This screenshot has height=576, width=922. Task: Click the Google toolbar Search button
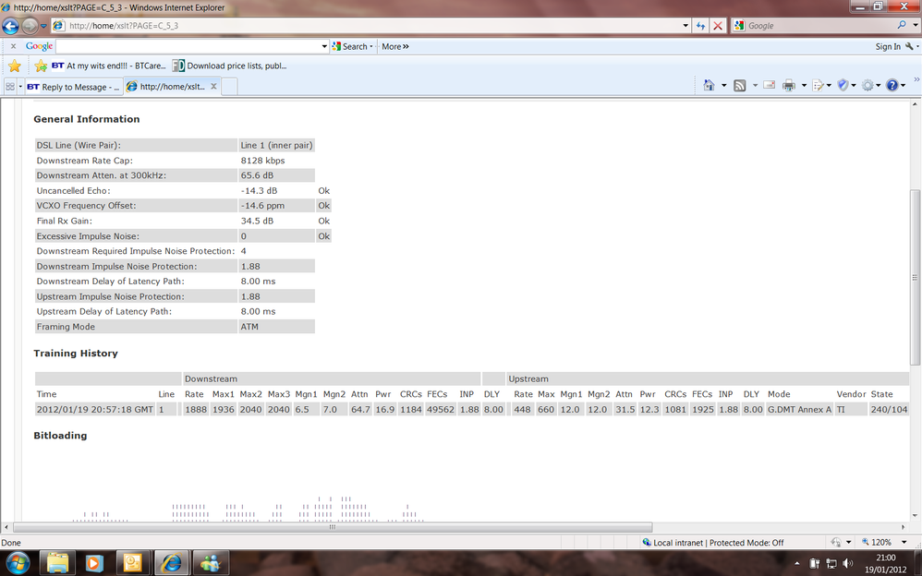350,46
